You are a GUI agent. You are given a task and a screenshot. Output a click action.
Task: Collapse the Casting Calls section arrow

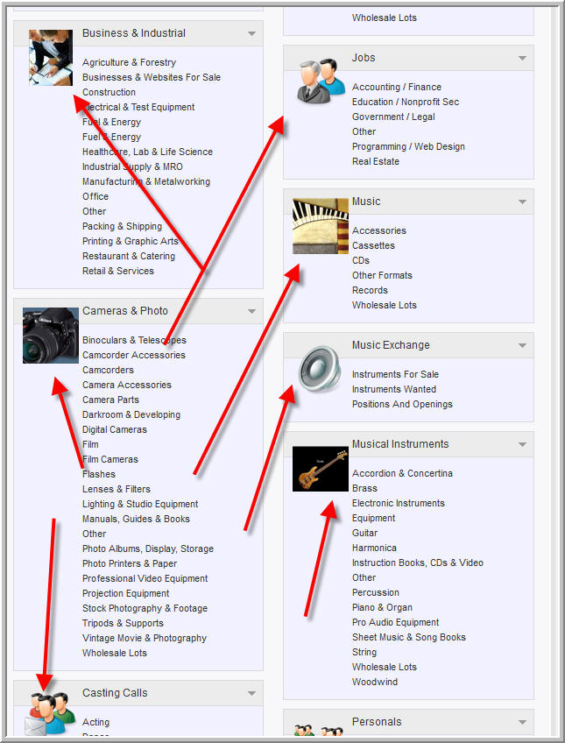(252, 693)
